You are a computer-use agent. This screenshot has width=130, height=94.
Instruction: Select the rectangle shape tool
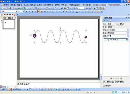click(30, 89)
